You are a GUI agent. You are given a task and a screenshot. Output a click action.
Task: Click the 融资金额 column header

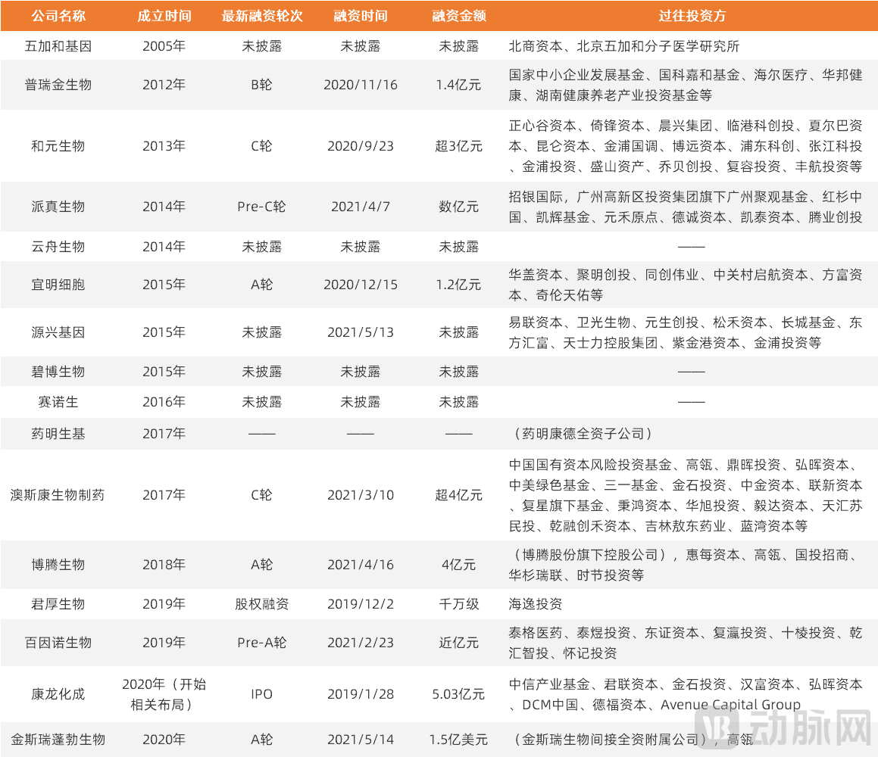pos(459,16)
